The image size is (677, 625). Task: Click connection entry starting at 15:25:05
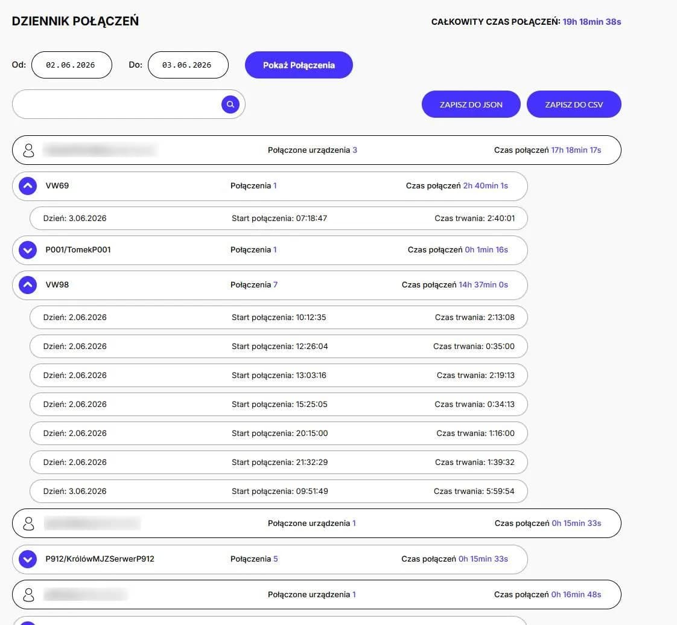click(279, 404)
